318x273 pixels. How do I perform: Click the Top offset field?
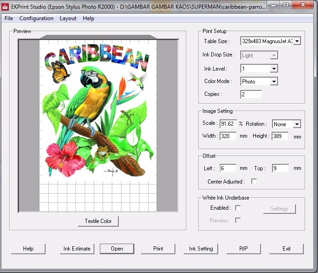tap(280, 168)
